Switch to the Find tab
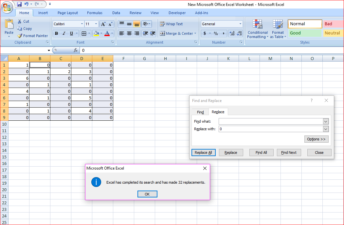Image resolution: width=344 pixels, height=225 pixels. click(x=200, y=112)
